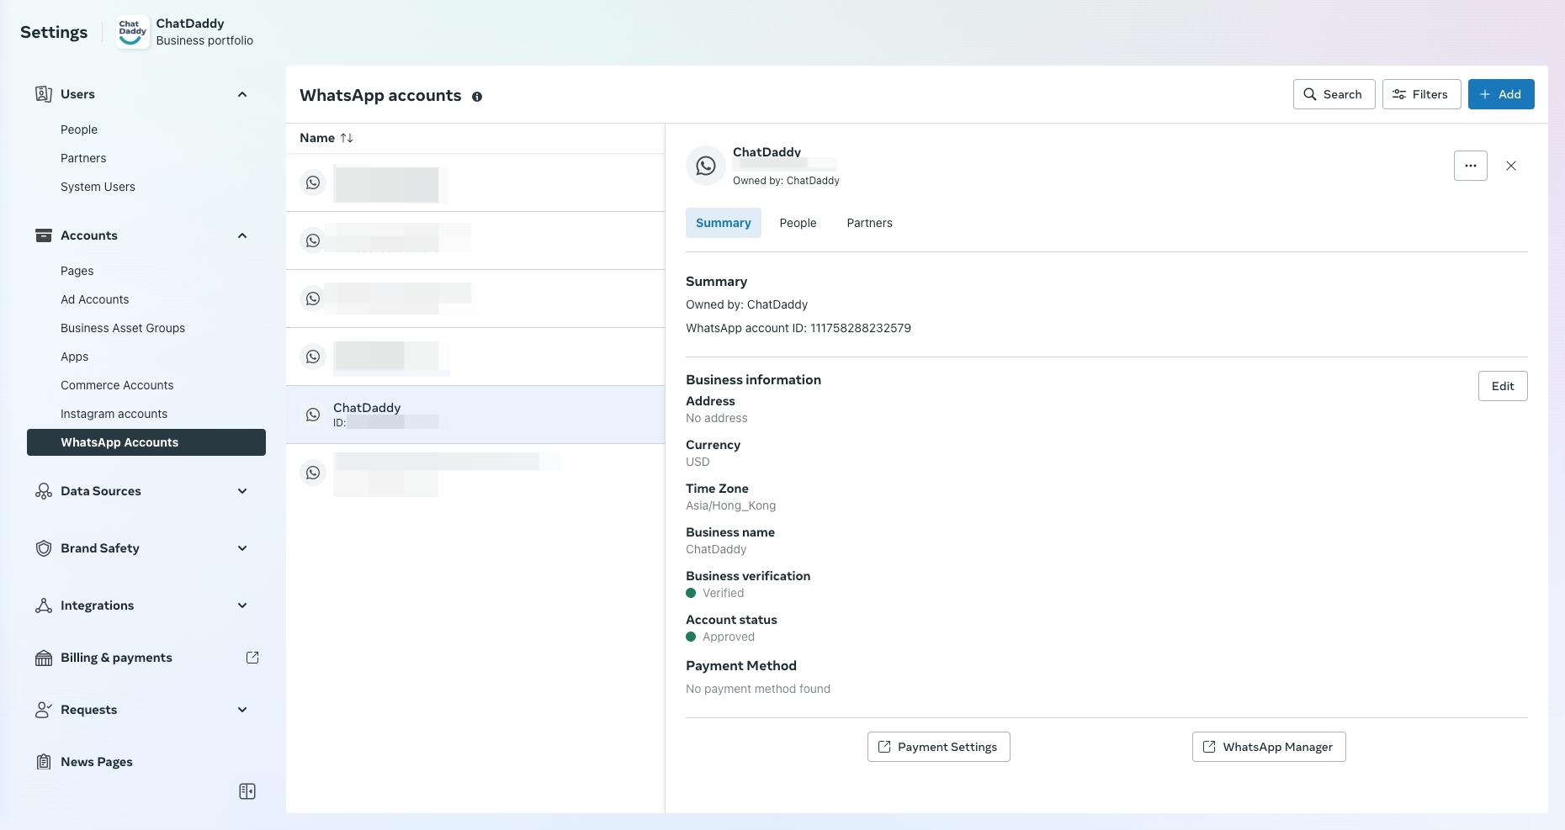Open the three-dot more options menu
The height and width of the screenshot is (830, 1565).
[x=1470, y=166]
